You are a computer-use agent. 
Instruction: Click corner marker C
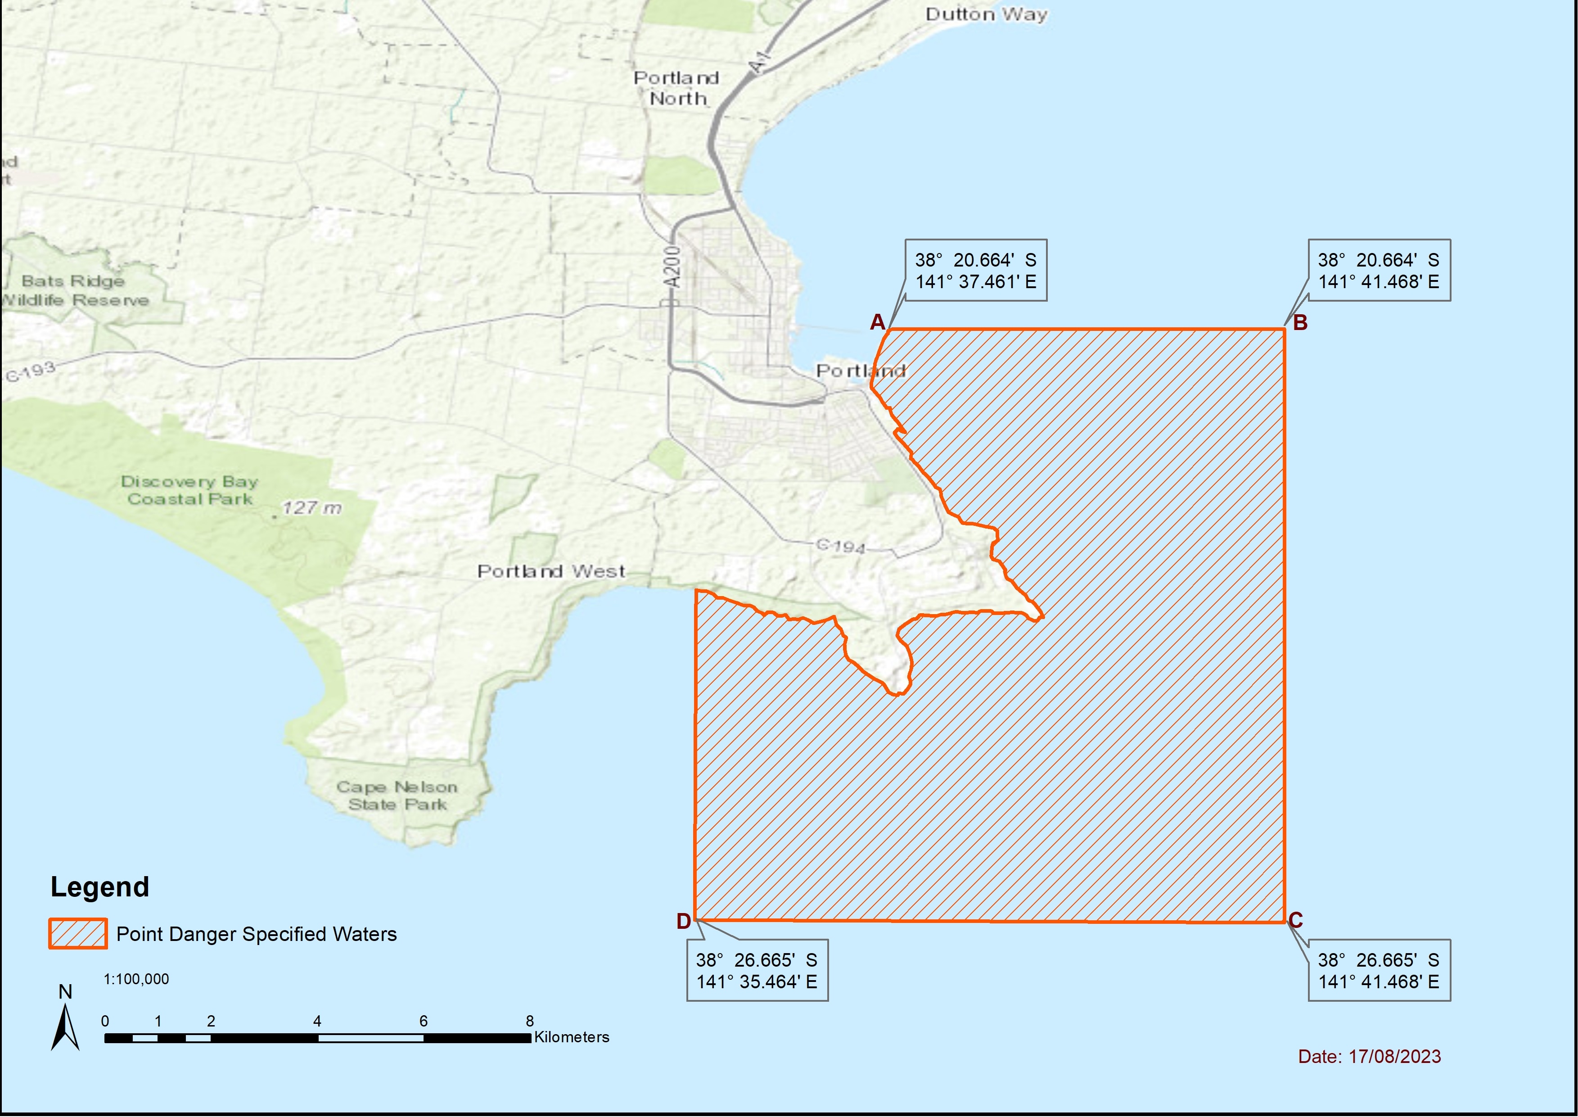pos(1295,920)
